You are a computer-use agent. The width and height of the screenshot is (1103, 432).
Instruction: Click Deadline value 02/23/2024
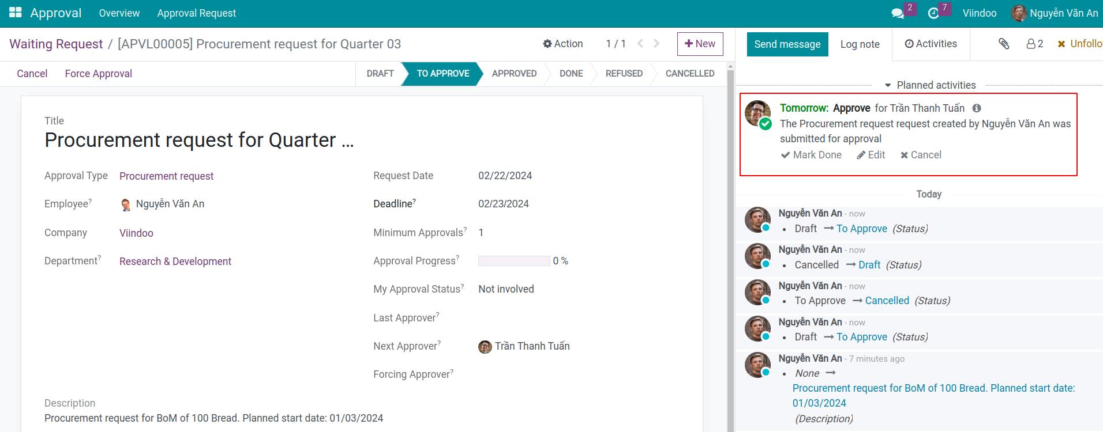click(x=503, y=204)
